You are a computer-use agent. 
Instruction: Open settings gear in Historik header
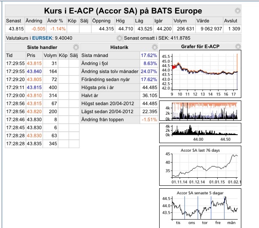coord(155,47)
